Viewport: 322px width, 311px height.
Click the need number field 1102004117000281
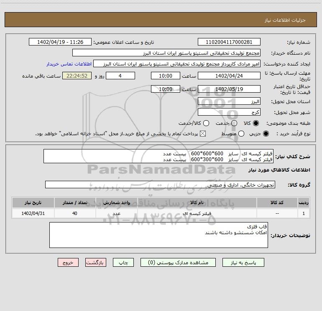(229, 42)
